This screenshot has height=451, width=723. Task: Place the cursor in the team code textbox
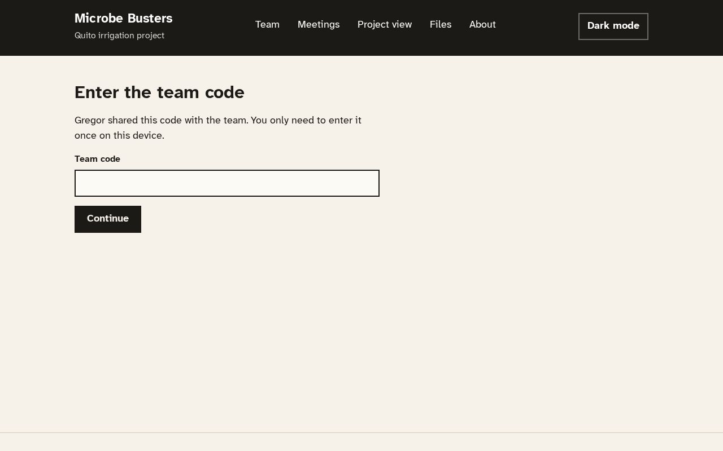click(227, 183)
